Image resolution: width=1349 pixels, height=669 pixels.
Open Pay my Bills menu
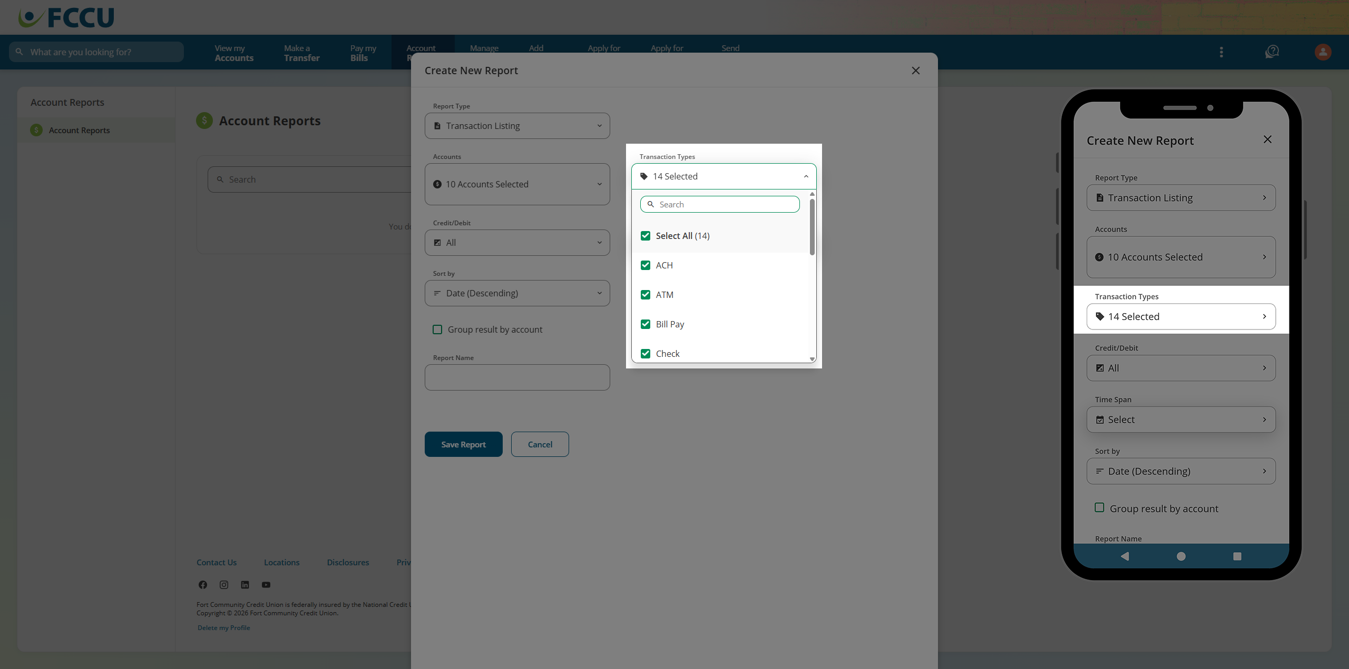(x=363, y=53)
